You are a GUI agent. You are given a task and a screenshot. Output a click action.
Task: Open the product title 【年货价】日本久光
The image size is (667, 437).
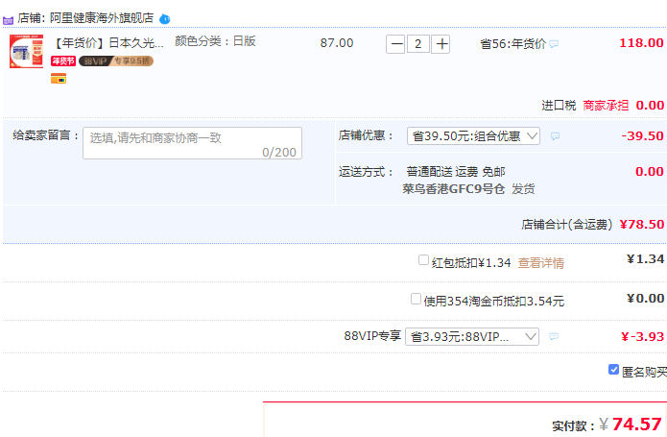[x=107, y=43]
